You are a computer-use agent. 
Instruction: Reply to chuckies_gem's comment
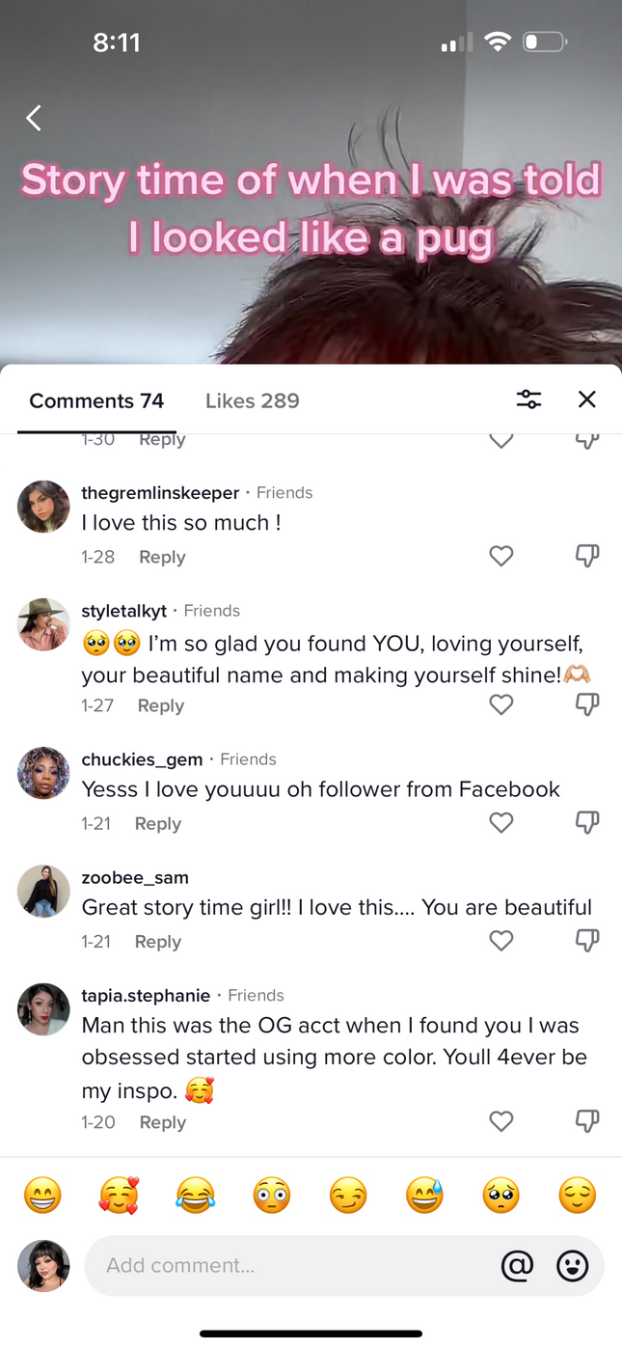pyautogui.click(x=158, y=823)
